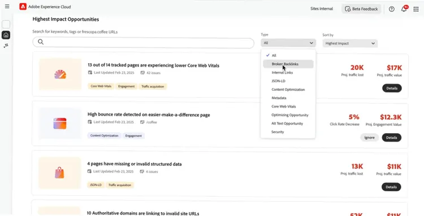This screenshot has height=216, width=424.
Task: Click calendar icon on Core Web Vitals card
Action: [x=90, y=73]
